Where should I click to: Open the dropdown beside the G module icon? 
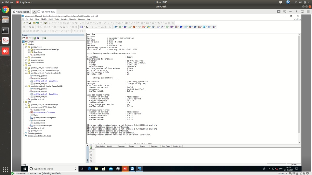(x=160, y=27)
